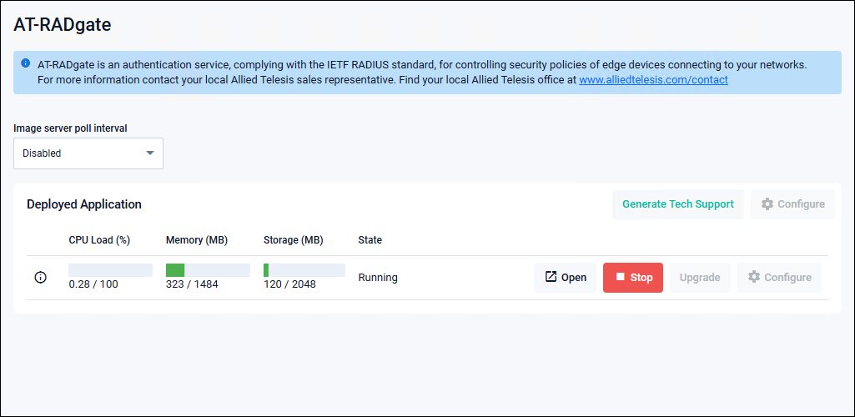Click the CPU Load (%) column header
855x417 pixels.
pos(99,240)
